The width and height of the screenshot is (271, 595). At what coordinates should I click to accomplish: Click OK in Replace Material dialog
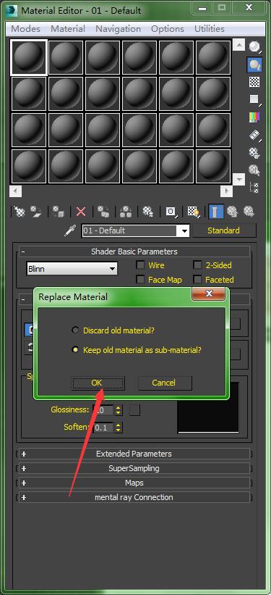(x=98, y=383)
